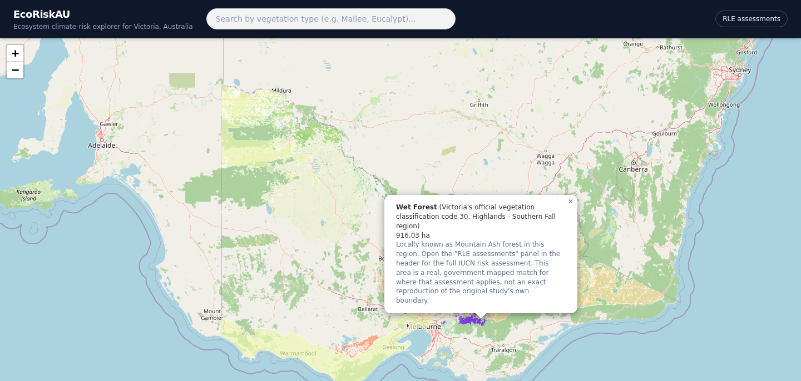Click the Mildura town label
The width and height of the screenshot is (801, 381).
click(x=281, y=91)
